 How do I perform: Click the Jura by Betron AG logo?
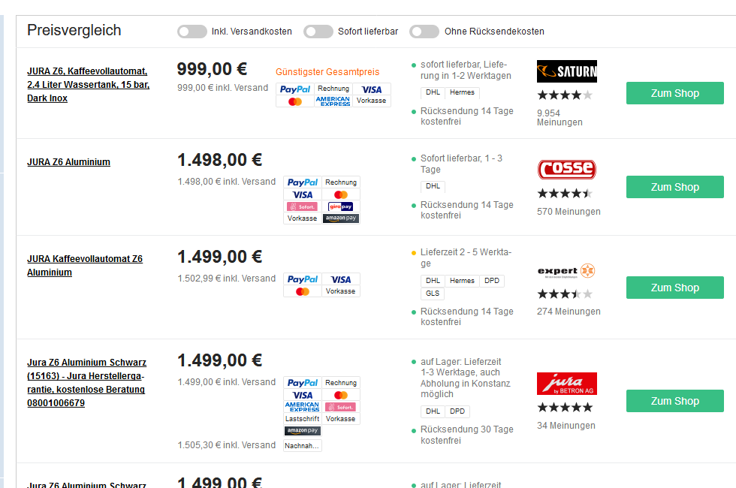566,384
